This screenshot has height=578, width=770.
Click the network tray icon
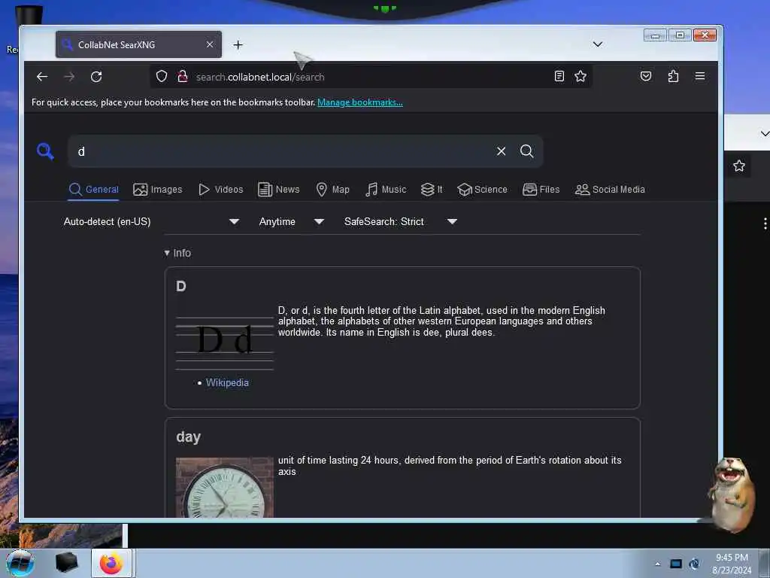pos(694,564)
